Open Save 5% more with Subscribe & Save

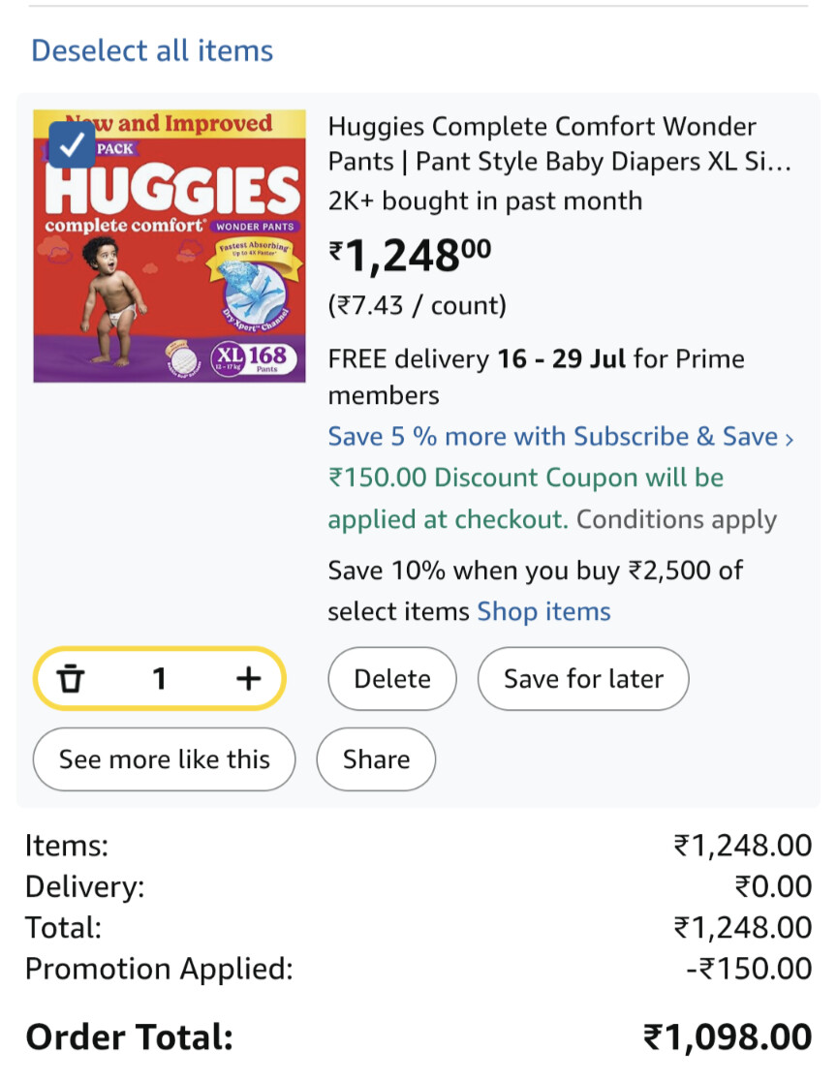[x=553, y=437]
